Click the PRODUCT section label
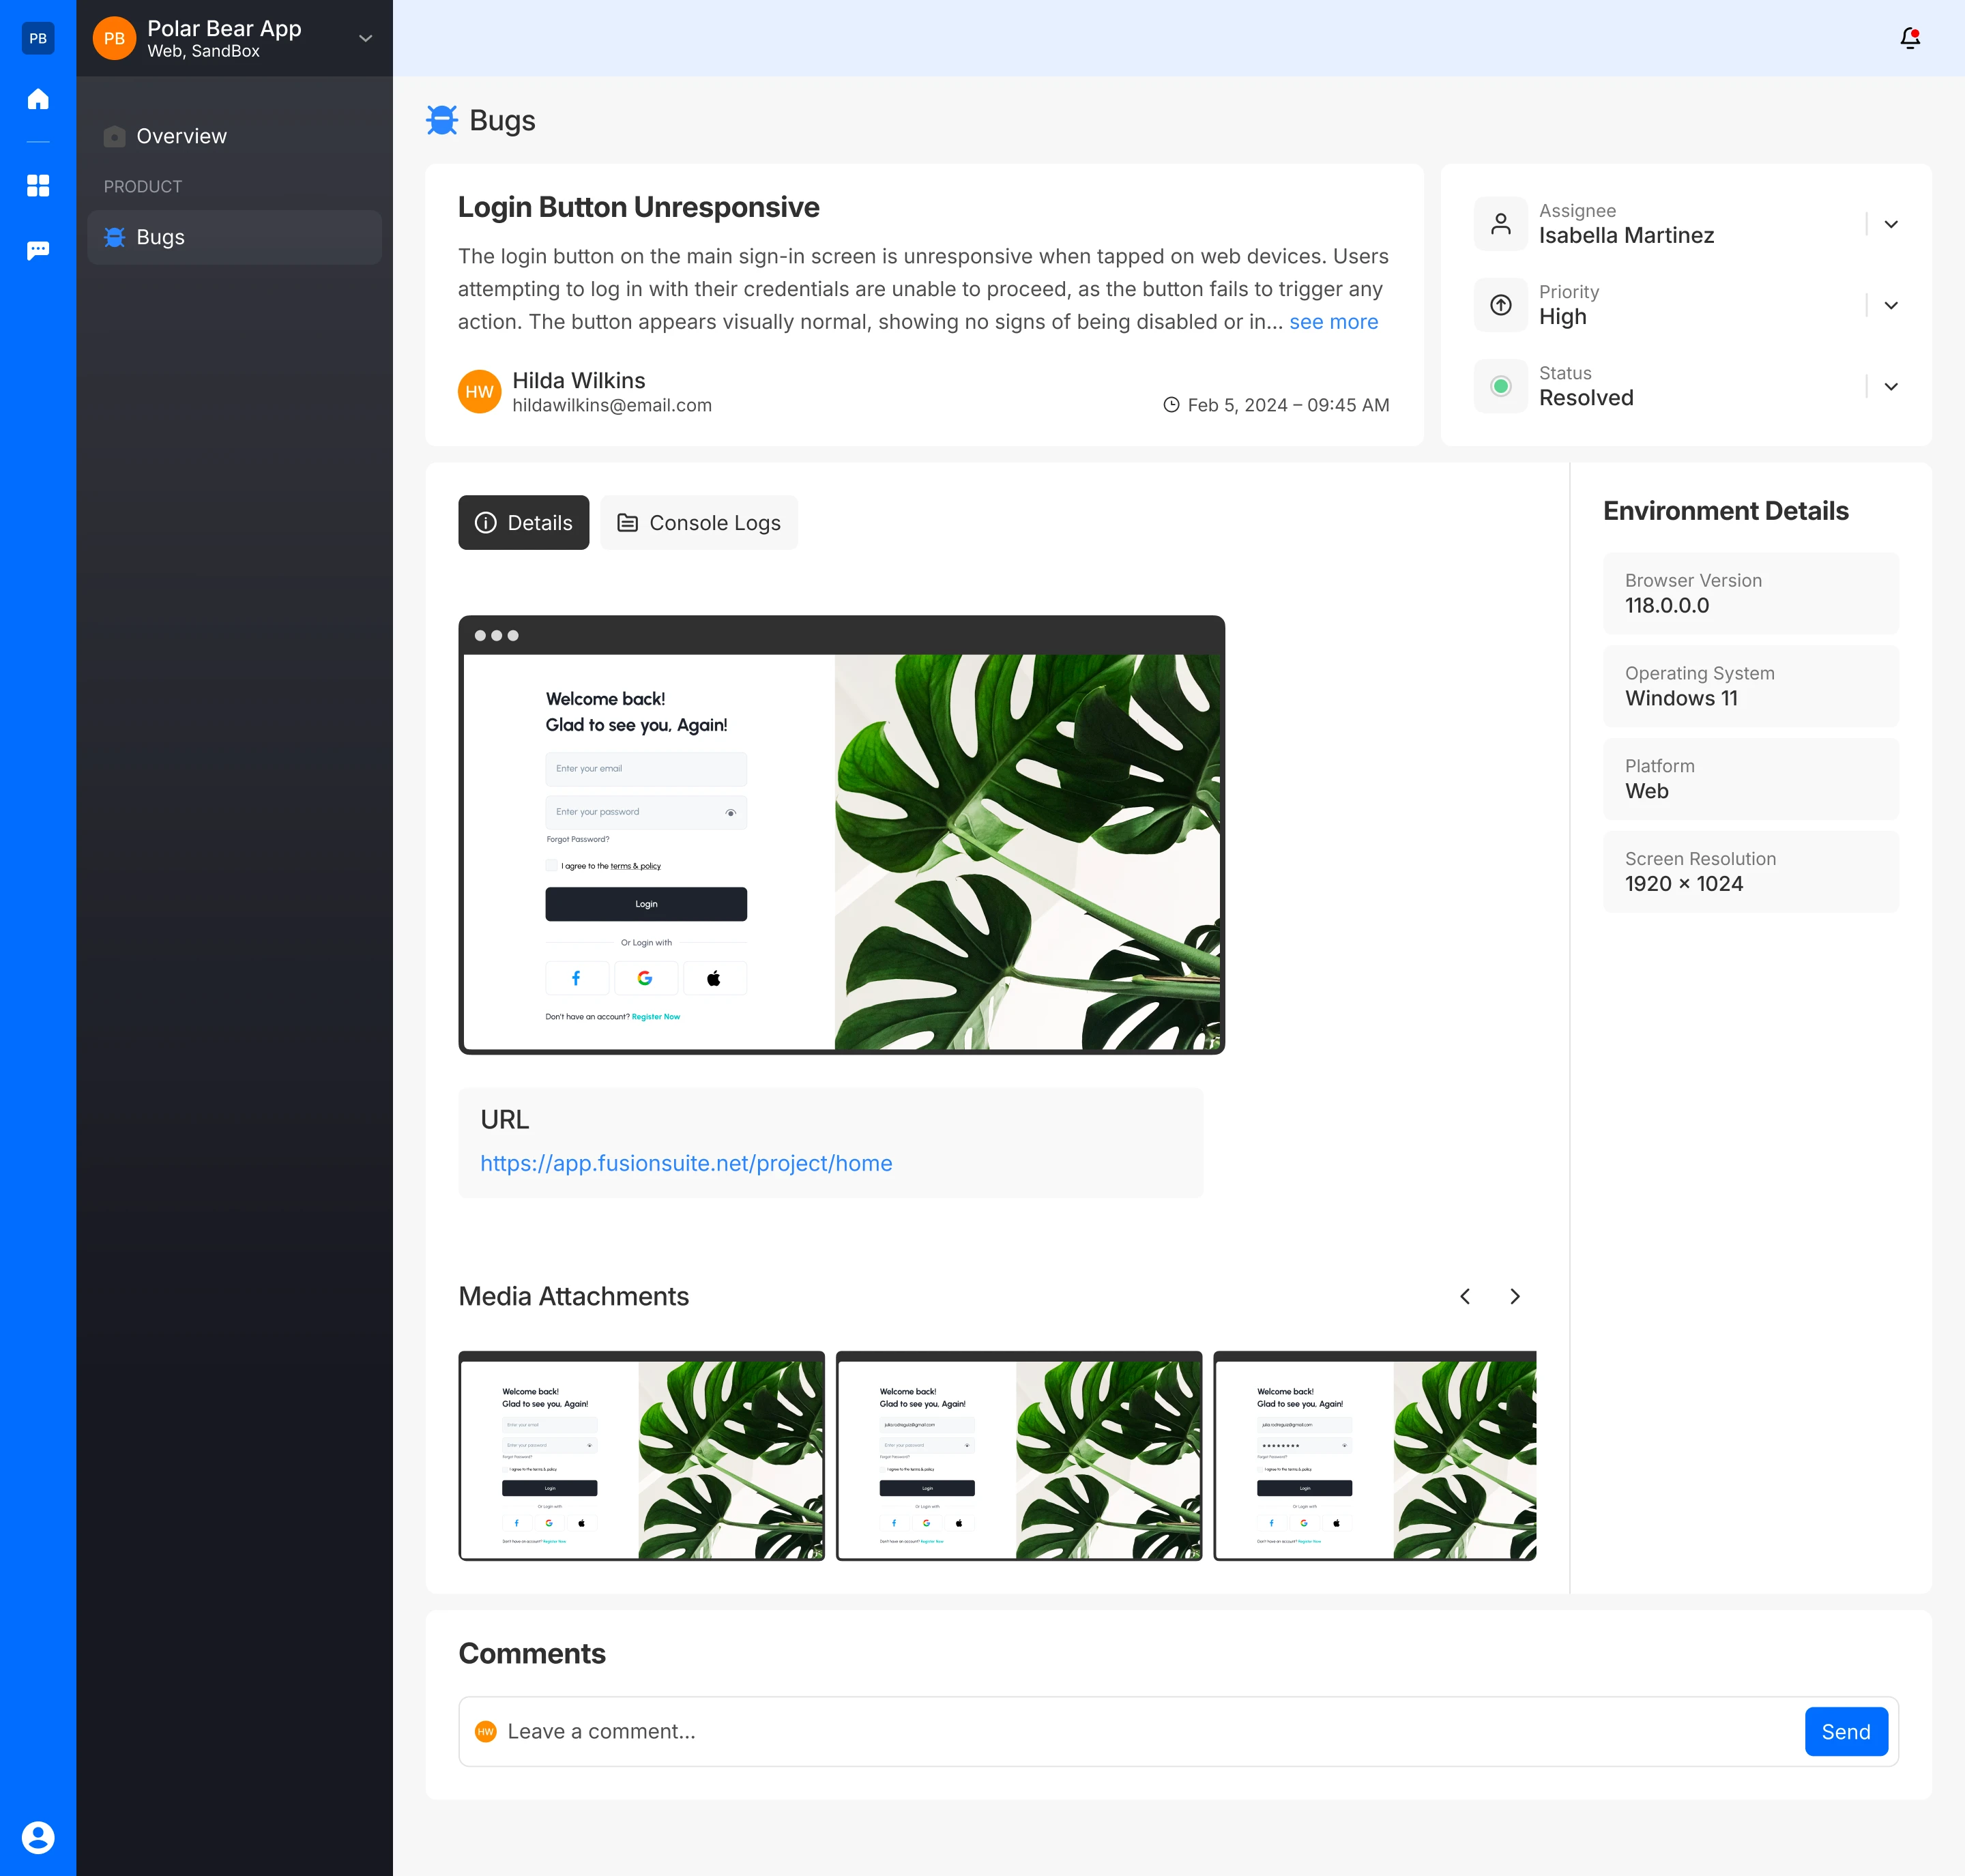This screenshot has width=1965, height=1876. [143, 187]
